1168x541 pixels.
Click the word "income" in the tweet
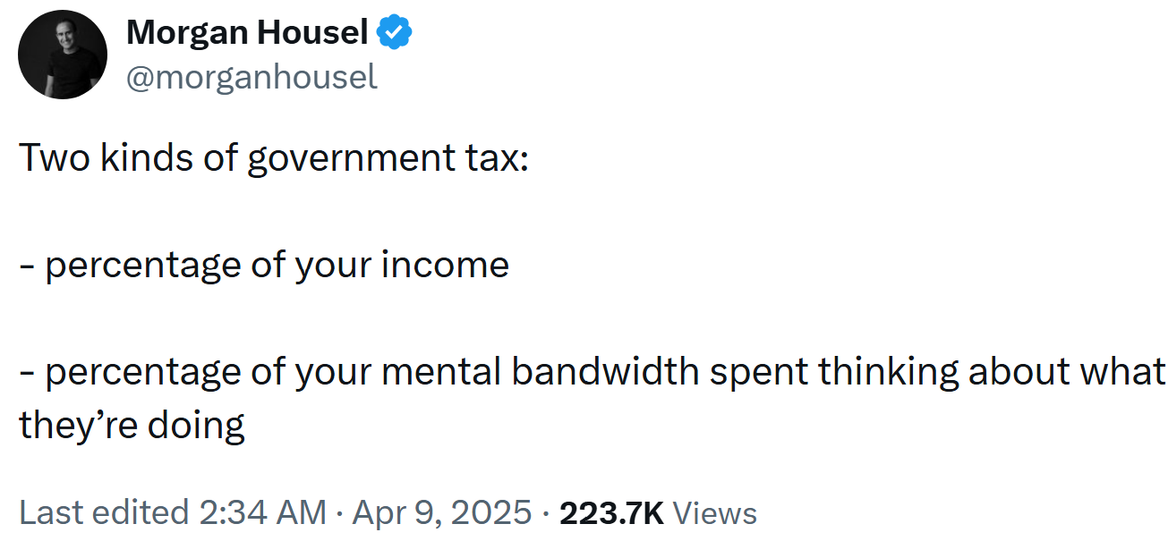click(459, 265)
